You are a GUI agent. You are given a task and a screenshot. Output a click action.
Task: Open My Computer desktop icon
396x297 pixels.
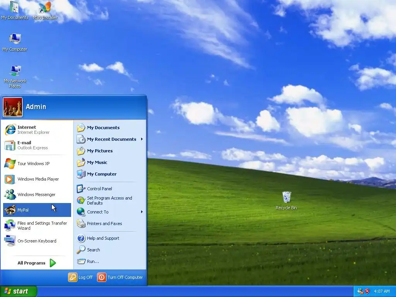(x=15, y=42)
